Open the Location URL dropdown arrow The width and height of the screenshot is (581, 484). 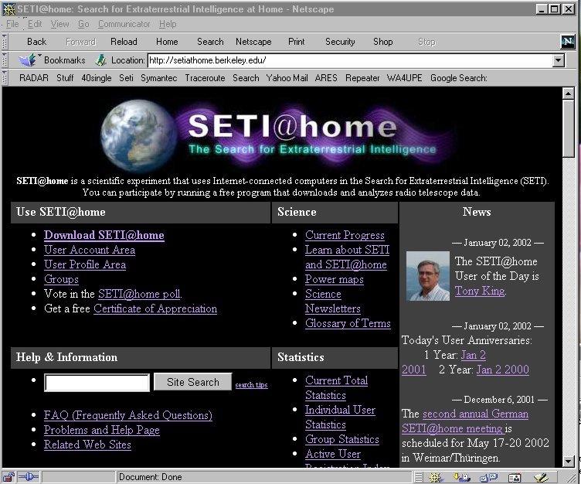pyautogui.click(x=559, y=60)
